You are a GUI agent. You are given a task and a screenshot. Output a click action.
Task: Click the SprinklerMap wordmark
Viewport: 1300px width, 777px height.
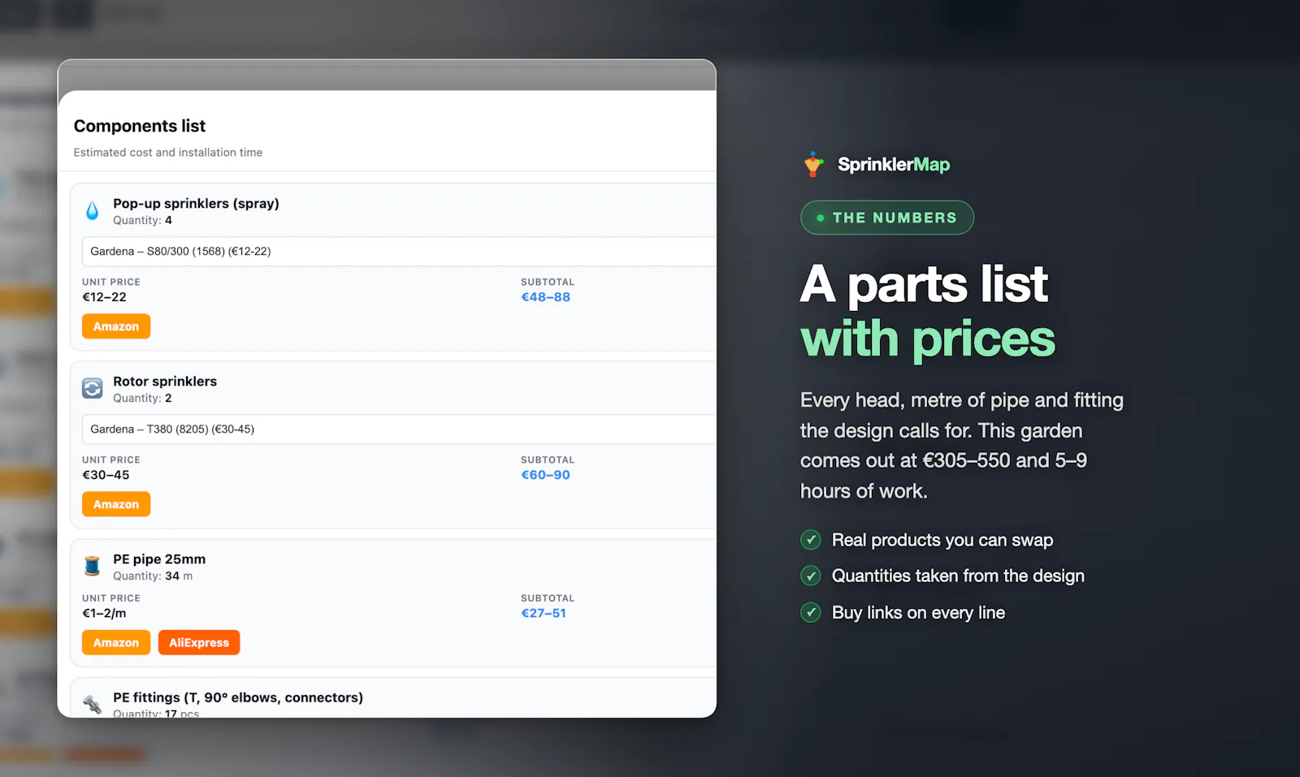[x=894, y=164]
